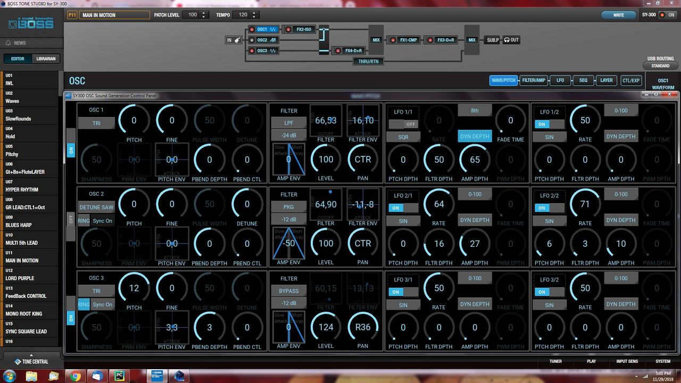Switch LFO 3/1 off
The width and height of the screenshot is (681, 383).
click(403, 292)
